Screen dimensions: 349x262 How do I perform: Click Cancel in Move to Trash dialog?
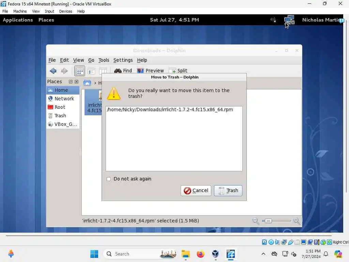click(x=196, y=191)
